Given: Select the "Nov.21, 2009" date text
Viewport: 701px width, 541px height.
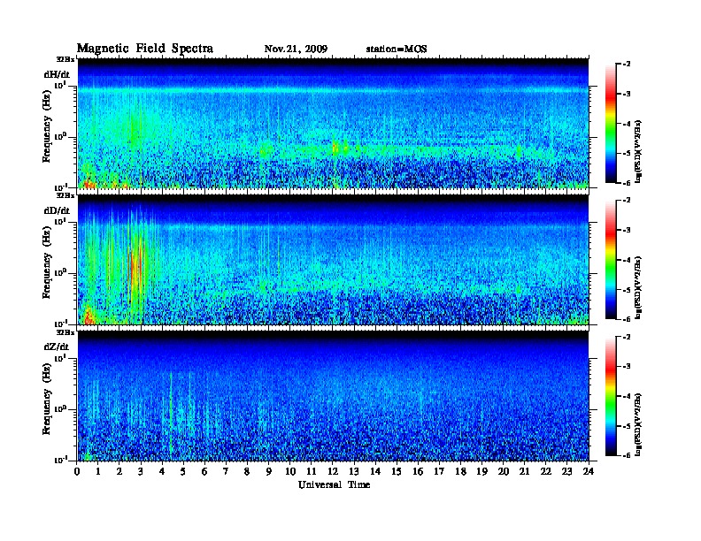Looking at the screenshot, I should [x=296, y=50].
